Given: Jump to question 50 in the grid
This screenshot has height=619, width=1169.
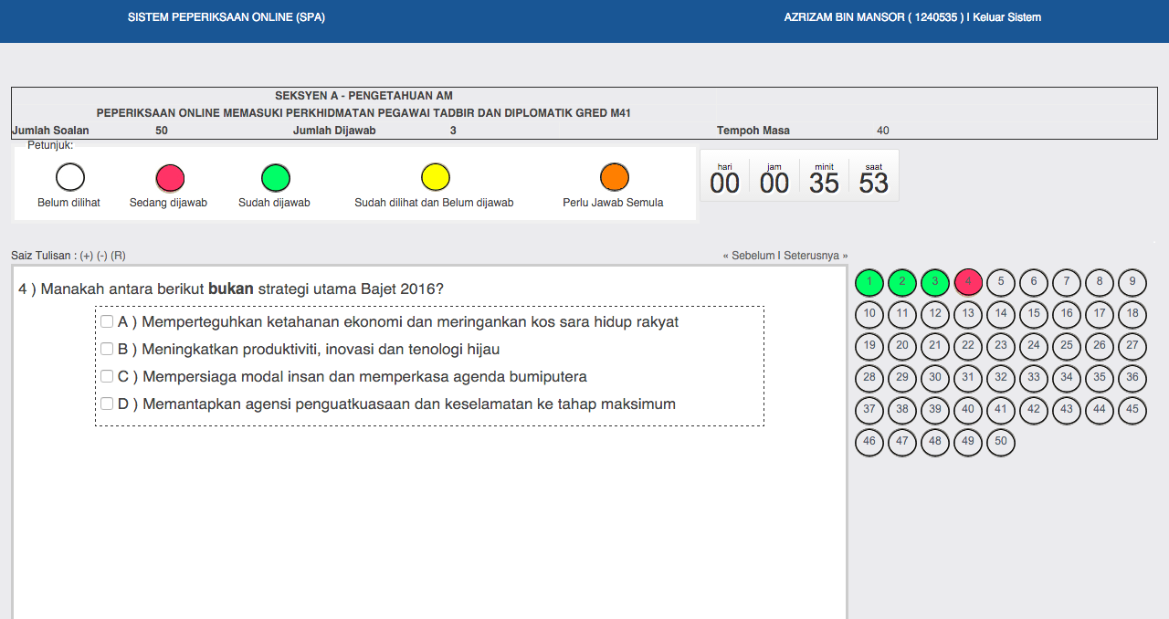Looking at the screenshot, I should (x=1000, y=442).
